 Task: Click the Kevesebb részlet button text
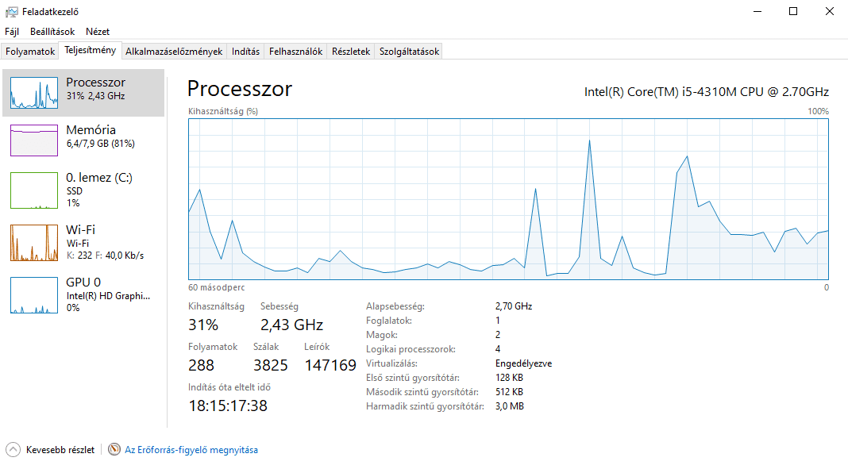click(x=60, y=450)
